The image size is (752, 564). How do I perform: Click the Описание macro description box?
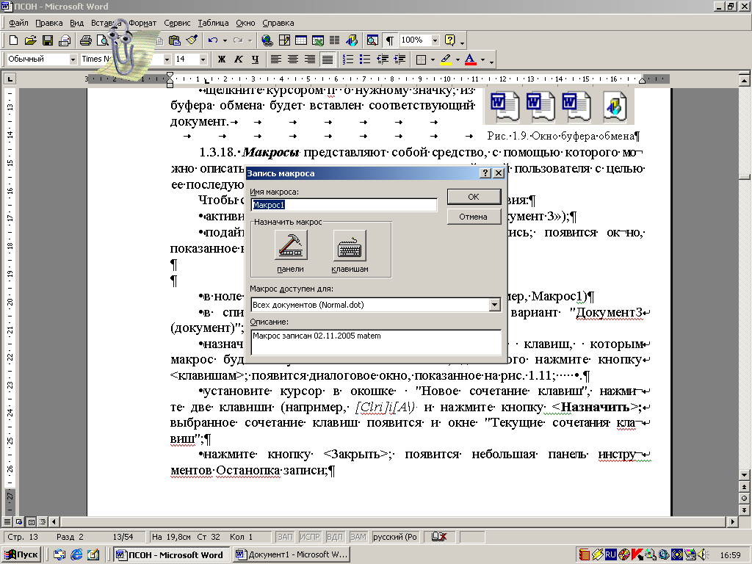[375, 342]
